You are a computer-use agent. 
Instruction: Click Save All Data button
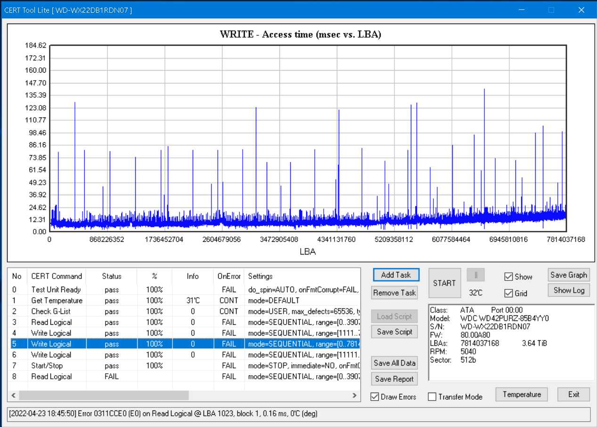coord(394,363)
